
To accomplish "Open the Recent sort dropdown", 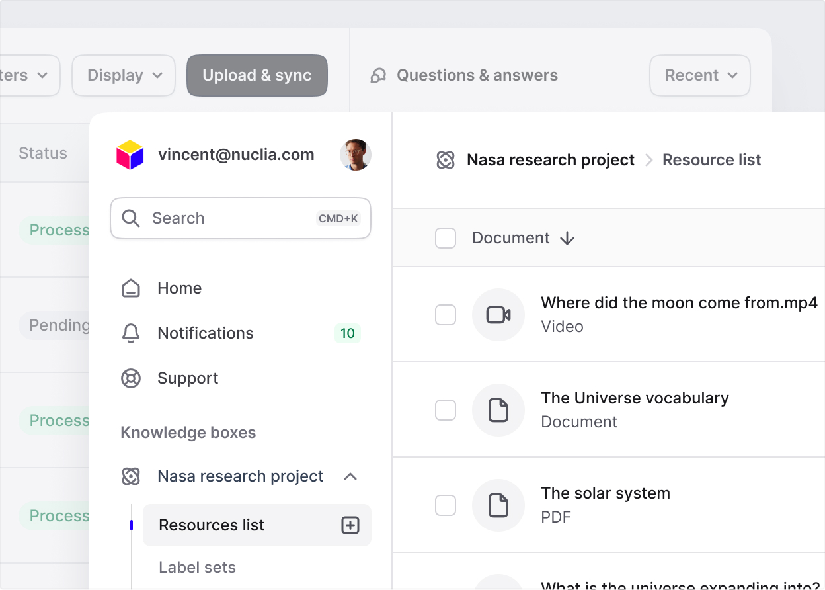I will click(699, 75).
